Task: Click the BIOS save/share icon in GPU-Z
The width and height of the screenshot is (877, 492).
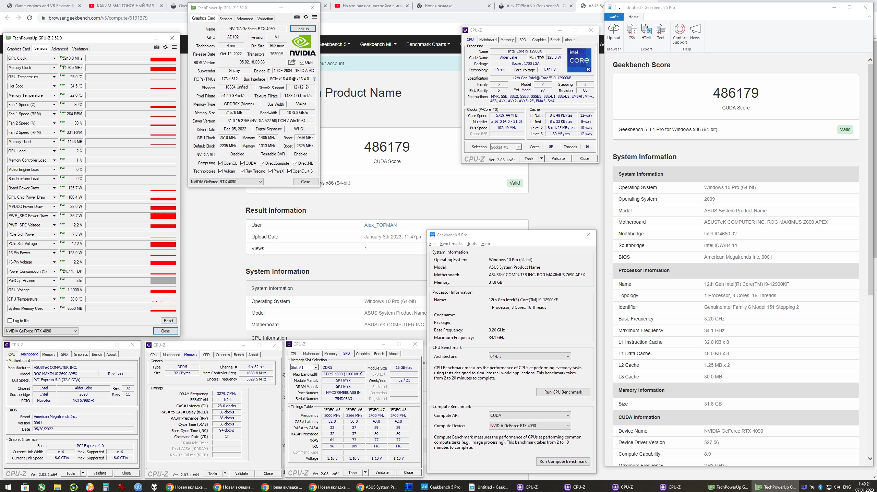Action: coord(292,62)
